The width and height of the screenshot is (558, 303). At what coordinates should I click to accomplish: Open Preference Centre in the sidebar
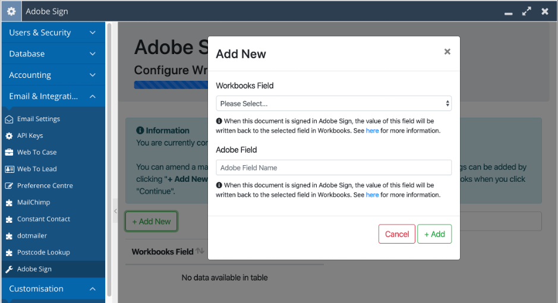click(53, 185)
